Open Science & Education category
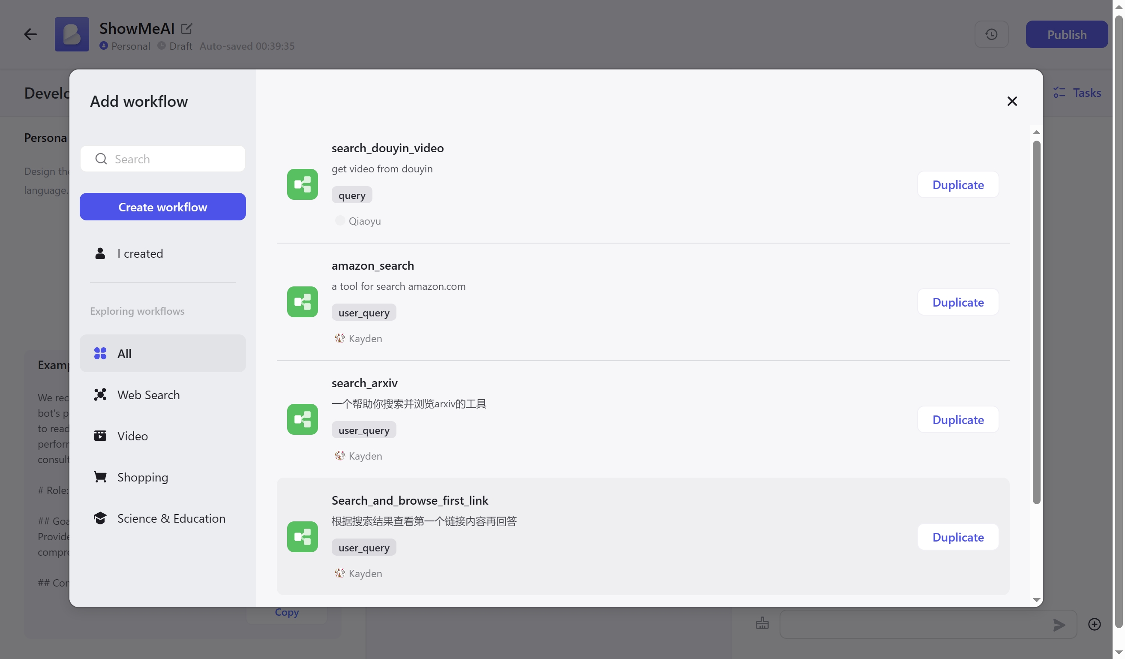This screenshot has height=659, width=1125. (x=171, y=518)
